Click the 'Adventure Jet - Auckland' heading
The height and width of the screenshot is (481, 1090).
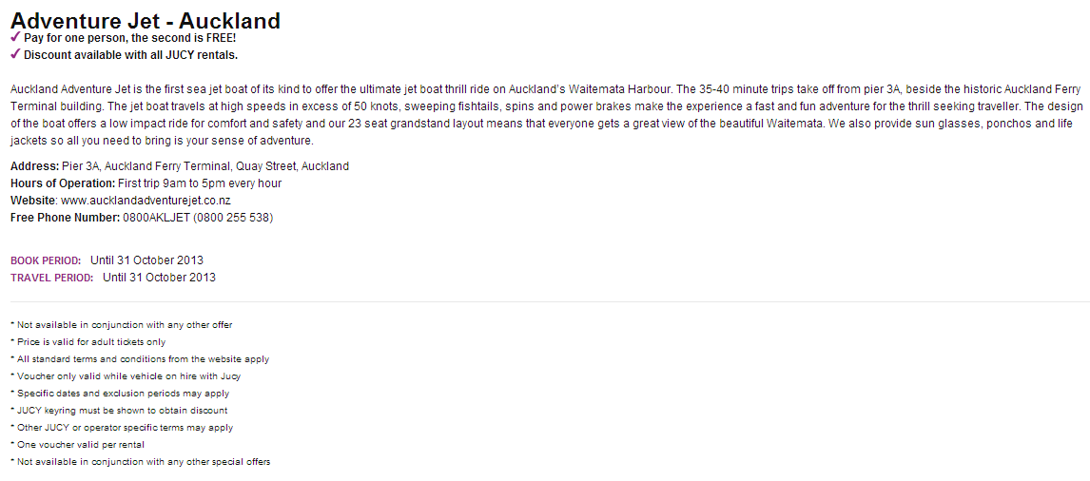[x=146, y=20]
